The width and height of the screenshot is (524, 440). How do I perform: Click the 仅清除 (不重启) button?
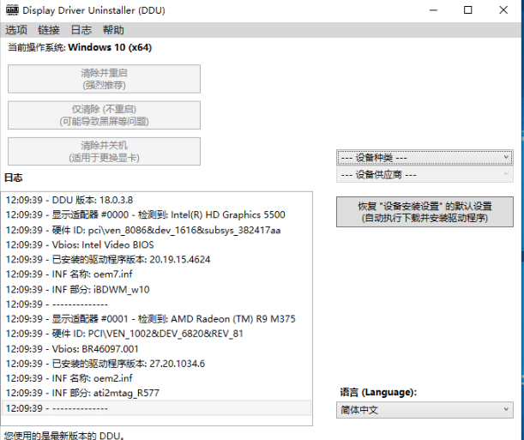coord(105,115)
